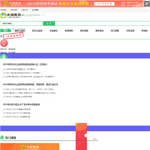Screen dimensions: 150x150
Task: Click the green 搜索 button
Action: [49, 23]
